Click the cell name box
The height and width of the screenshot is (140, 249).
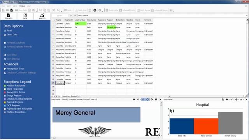pos(60,16)
